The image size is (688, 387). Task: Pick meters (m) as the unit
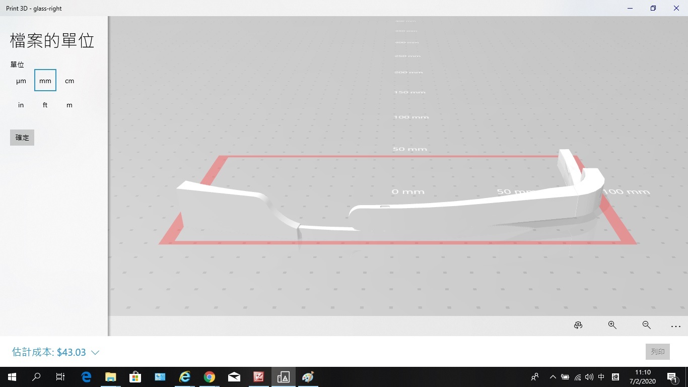click(x=70, y=105)
